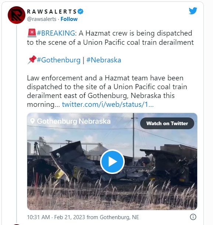Open the 10:31 AM Feb 21, 2023 timestamp
The height and width of the screenshot is (225, 213).
tap(56, 217)
